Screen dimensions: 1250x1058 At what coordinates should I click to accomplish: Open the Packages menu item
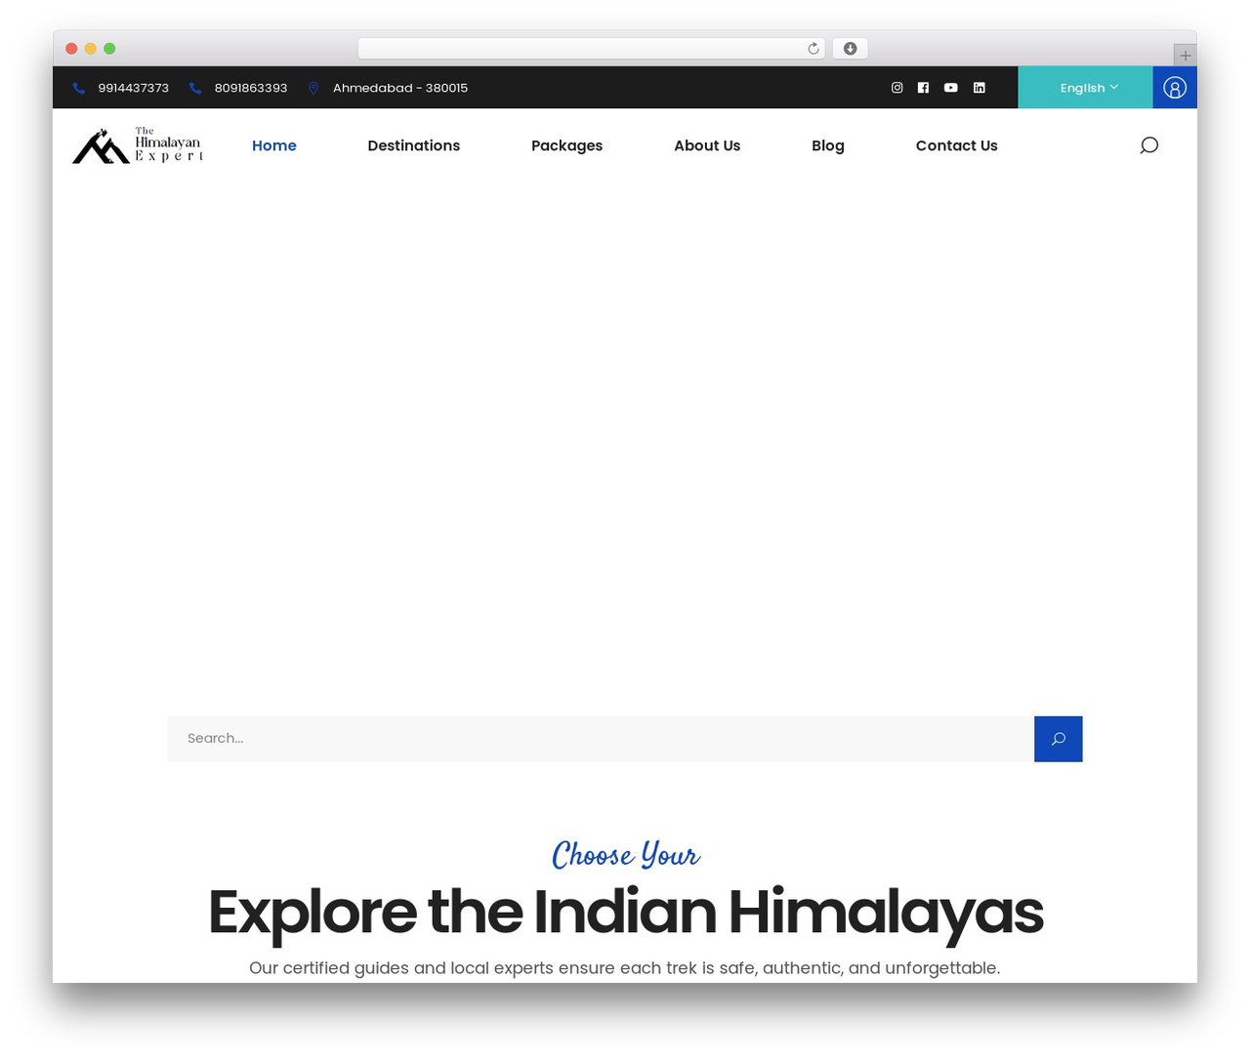[567, 145]
